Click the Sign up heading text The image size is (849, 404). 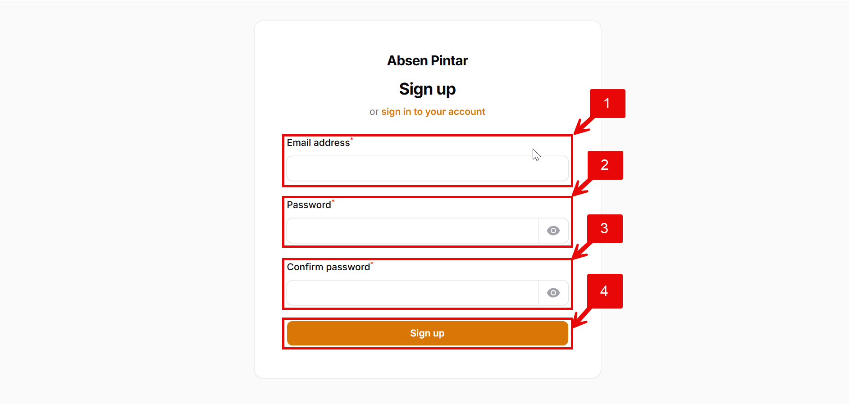(427, 89)
